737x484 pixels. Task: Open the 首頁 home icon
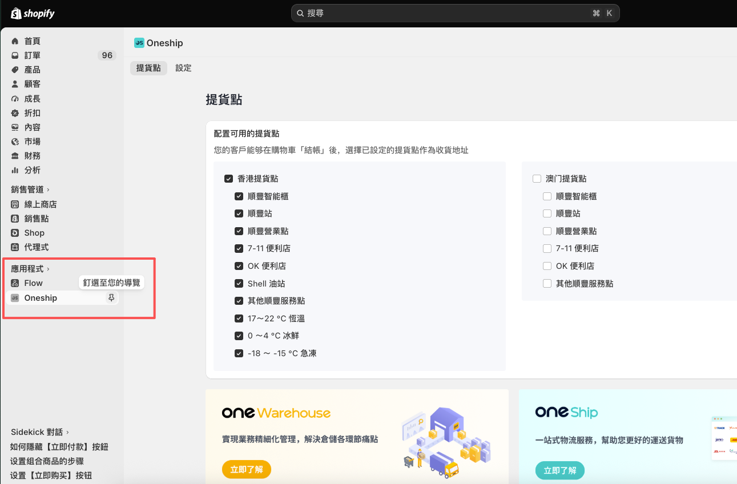15,41
